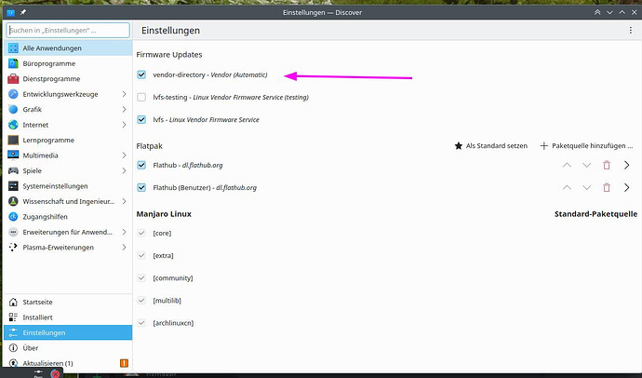642x378 pixels.
Task: Expand Wissenschaft und Ingenieur arrow
Action: pyautogui.click(x=124, y=201)
